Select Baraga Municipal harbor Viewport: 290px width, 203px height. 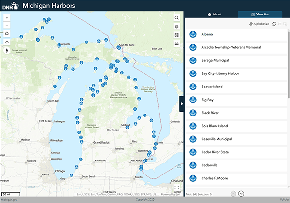pos(236,60)
